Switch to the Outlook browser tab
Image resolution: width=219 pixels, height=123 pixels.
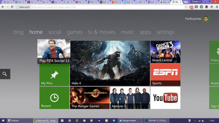click(x=116, y=2)
